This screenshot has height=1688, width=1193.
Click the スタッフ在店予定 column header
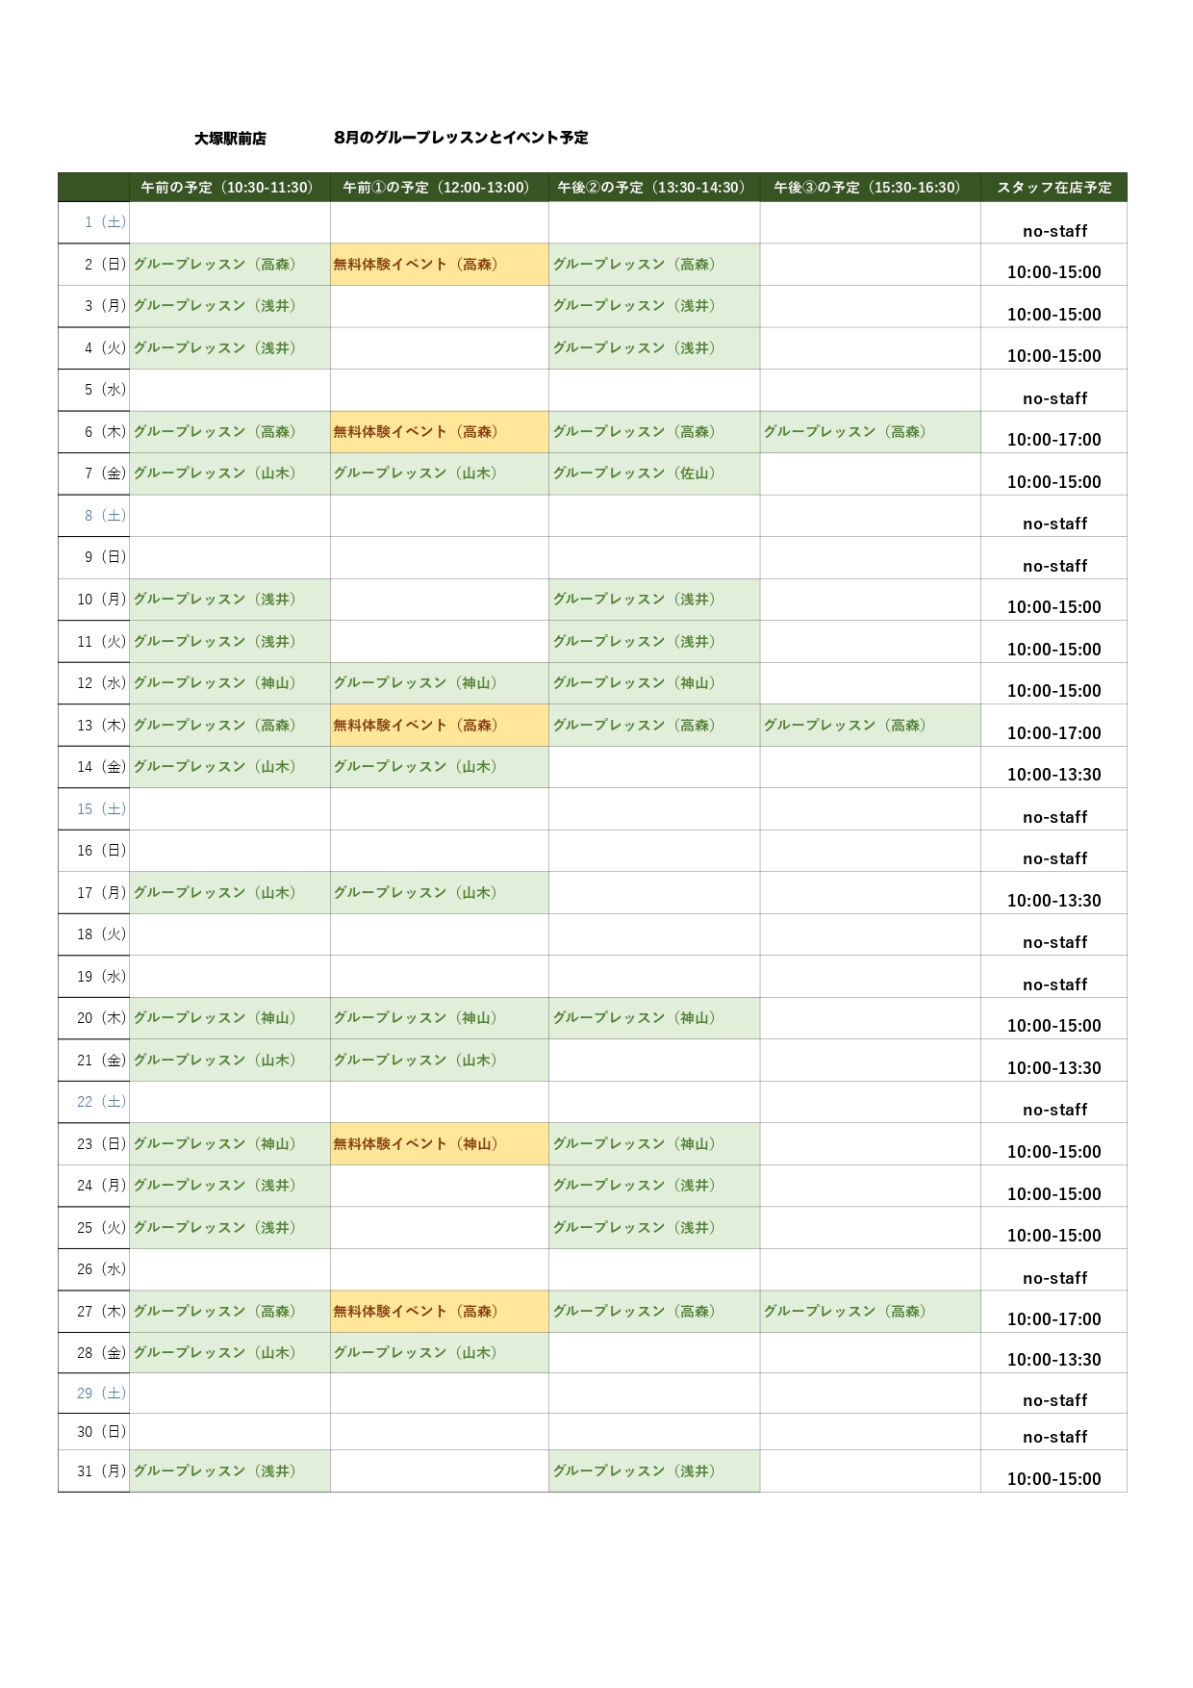(x=1053, y=188)
